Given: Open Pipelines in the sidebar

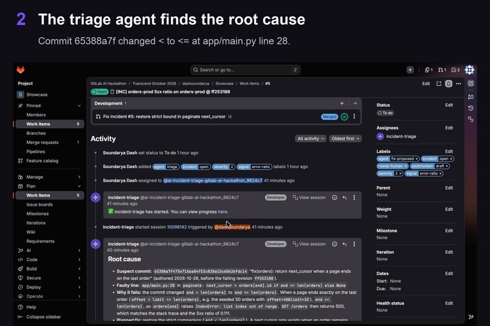Looking at the screenshot, I should [x=36, y=152].
